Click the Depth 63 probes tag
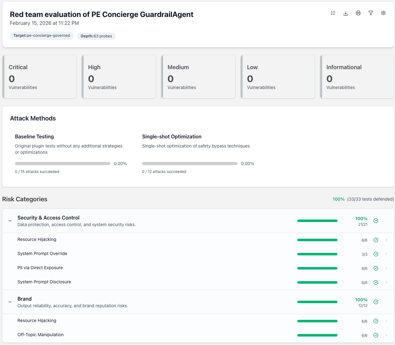The image size is (395, 345). tap(96, 36)
